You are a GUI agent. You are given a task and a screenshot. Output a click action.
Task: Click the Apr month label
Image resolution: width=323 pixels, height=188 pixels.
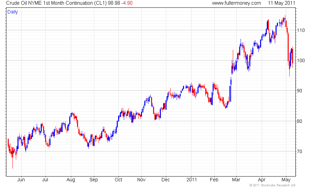coord(262,180)
